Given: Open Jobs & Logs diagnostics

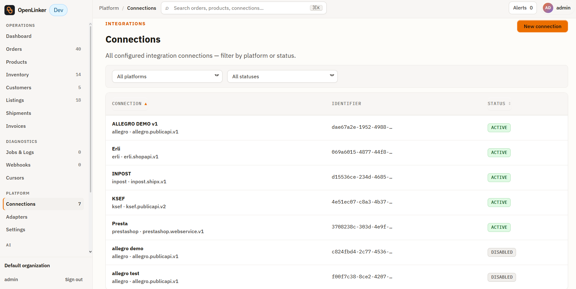Looking at the screenshot, I should [x=44, y=152].
